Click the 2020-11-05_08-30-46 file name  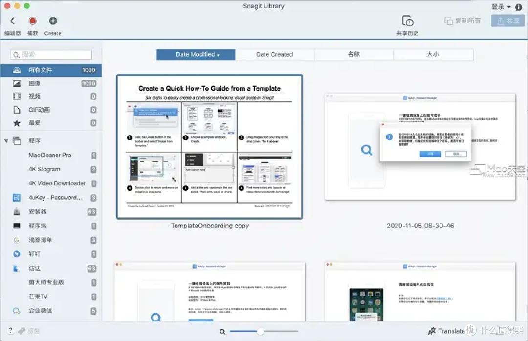(x=420, y=226)
